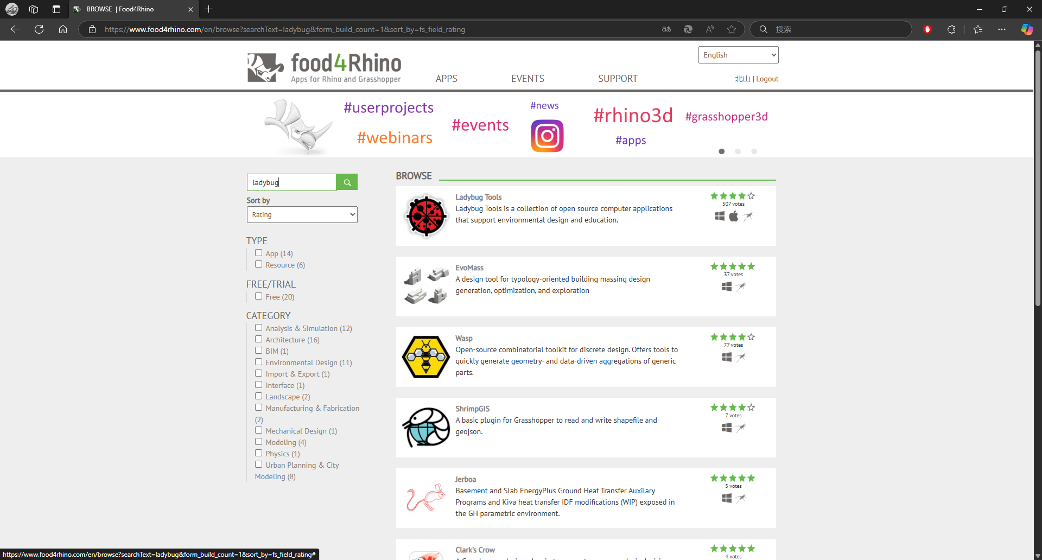Open the tab actions menu icon
Image resolution: width=1042 pixels, height=560 pixels.
click(56, 9)
